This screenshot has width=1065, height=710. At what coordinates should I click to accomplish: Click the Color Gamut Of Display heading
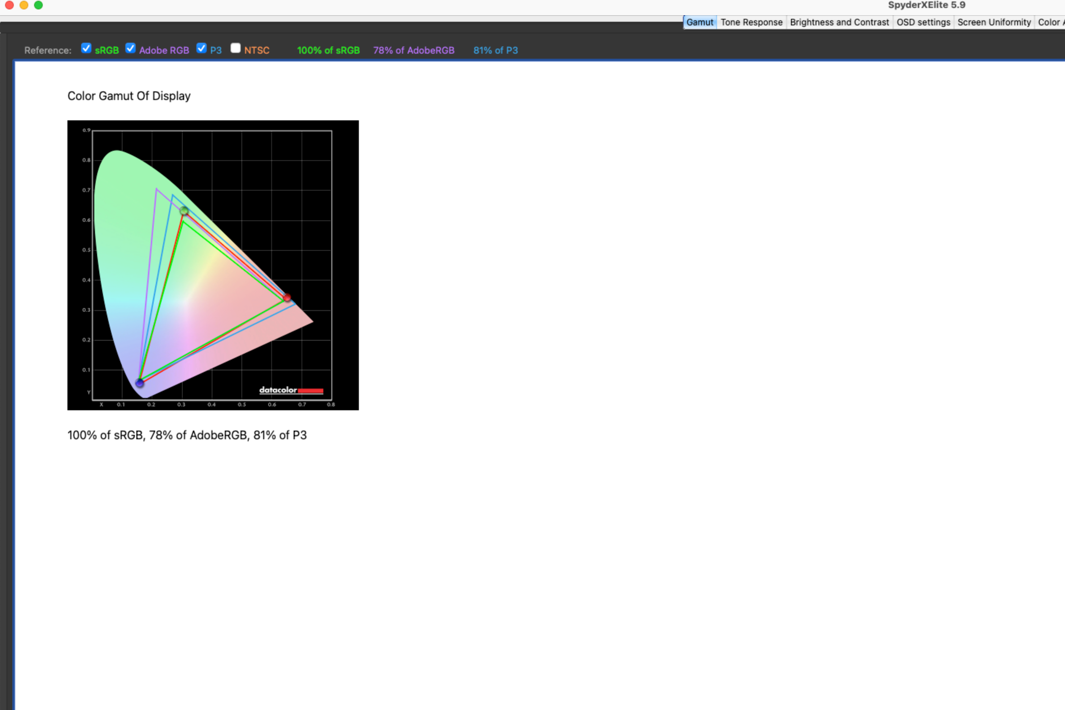point(129,96)
